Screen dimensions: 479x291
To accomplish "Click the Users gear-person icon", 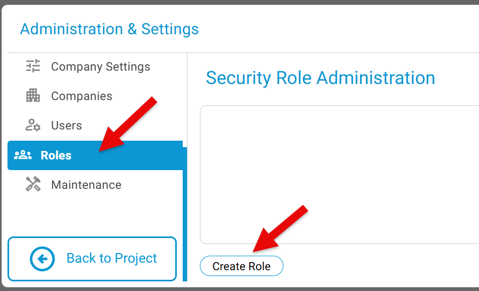I will (x=33, y=126).
